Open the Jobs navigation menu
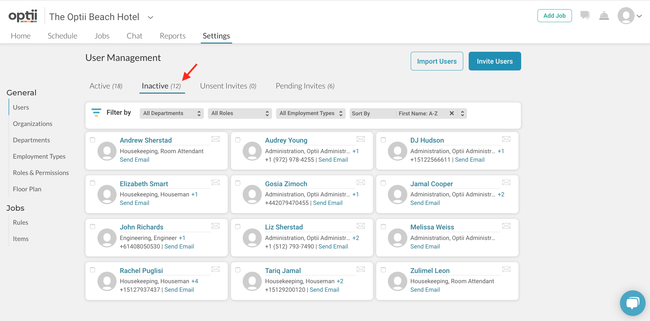650x321 pixels. 102,36
